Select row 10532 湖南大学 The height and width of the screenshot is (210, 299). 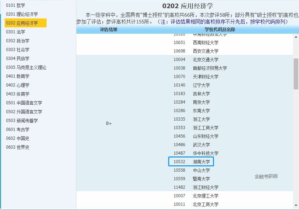(x=191, y=161)
